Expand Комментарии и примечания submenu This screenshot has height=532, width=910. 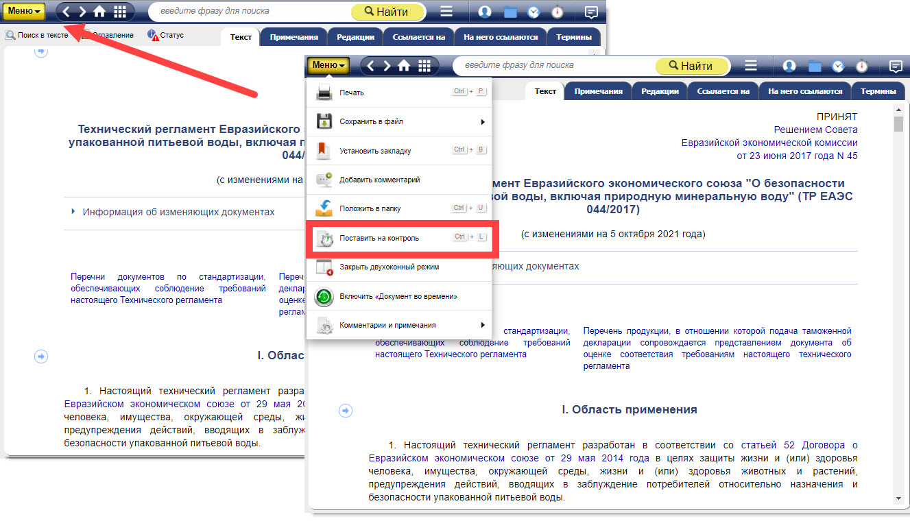click(x=399, y=325)
